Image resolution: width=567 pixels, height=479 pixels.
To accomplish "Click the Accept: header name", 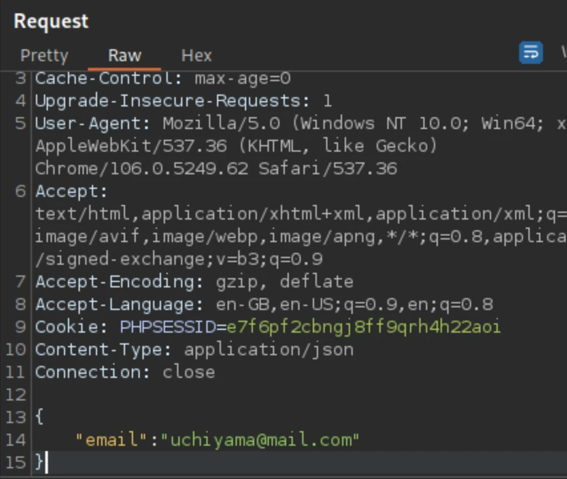I will (71, 191).
